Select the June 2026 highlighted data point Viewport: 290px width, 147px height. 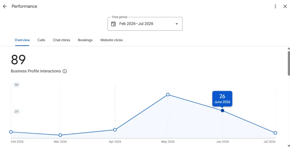[x=223, y=111]
